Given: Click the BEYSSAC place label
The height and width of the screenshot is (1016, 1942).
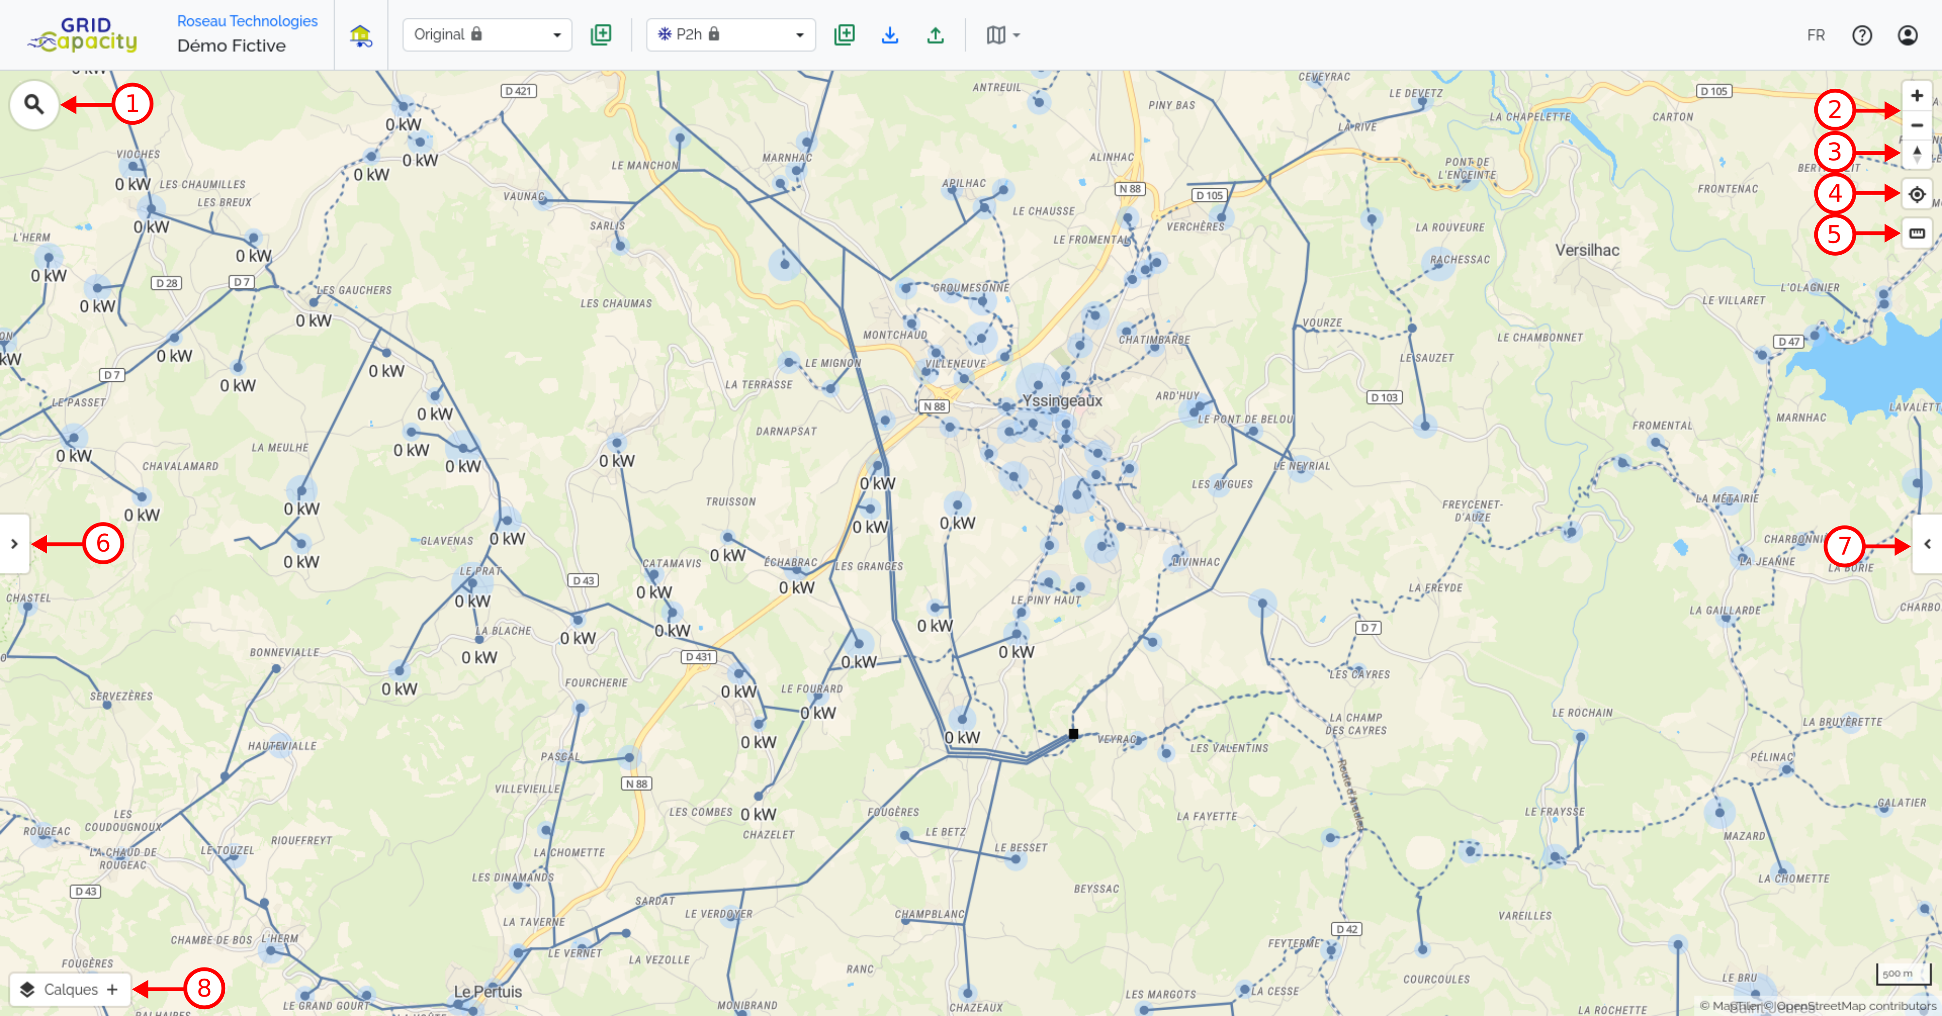Looking at the screenshot, I should 1096,889.
